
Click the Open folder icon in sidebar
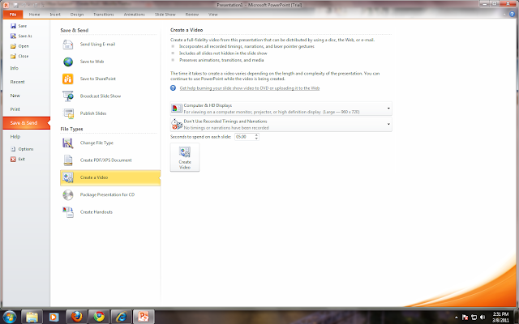[x=13, y=46]
